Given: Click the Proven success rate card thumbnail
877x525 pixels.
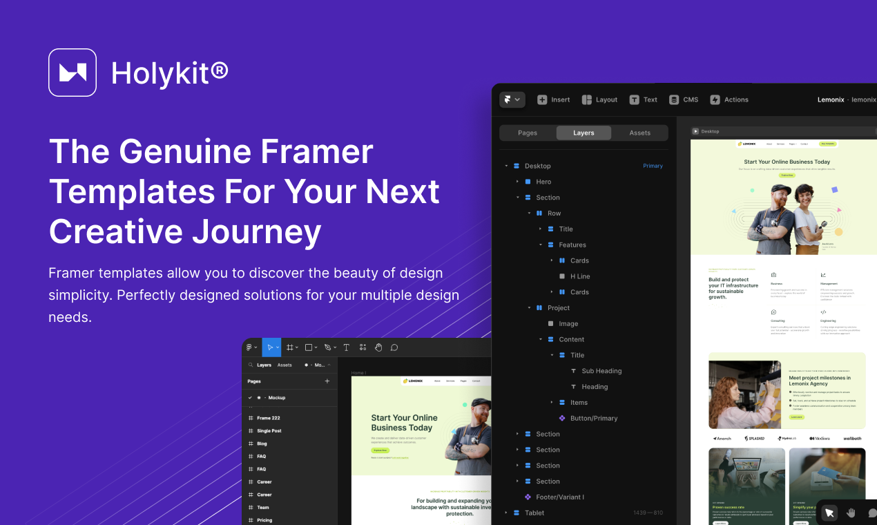Looking at the screenshot, I should (x=746, y=472).
